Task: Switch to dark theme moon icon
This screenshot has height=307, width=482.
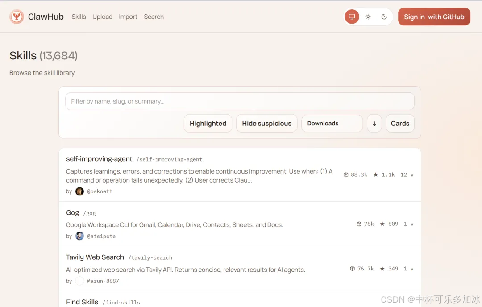Action: tap(384, 17)
